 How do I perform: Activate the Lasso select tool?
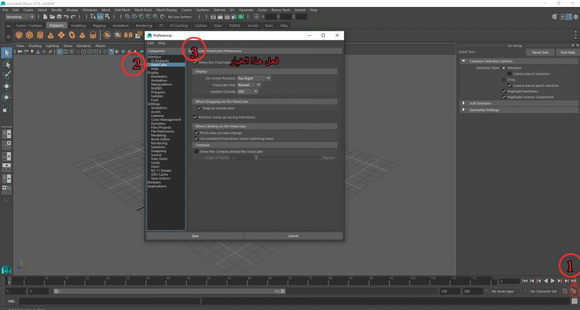6,64
